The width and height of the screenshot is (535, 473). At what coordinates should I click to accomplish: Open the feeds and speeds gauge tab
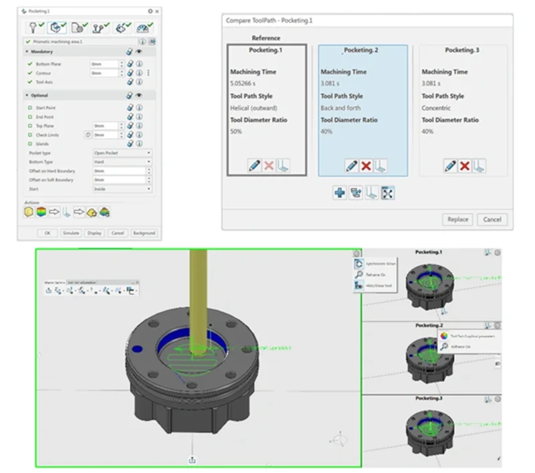(x=142, y=27)
